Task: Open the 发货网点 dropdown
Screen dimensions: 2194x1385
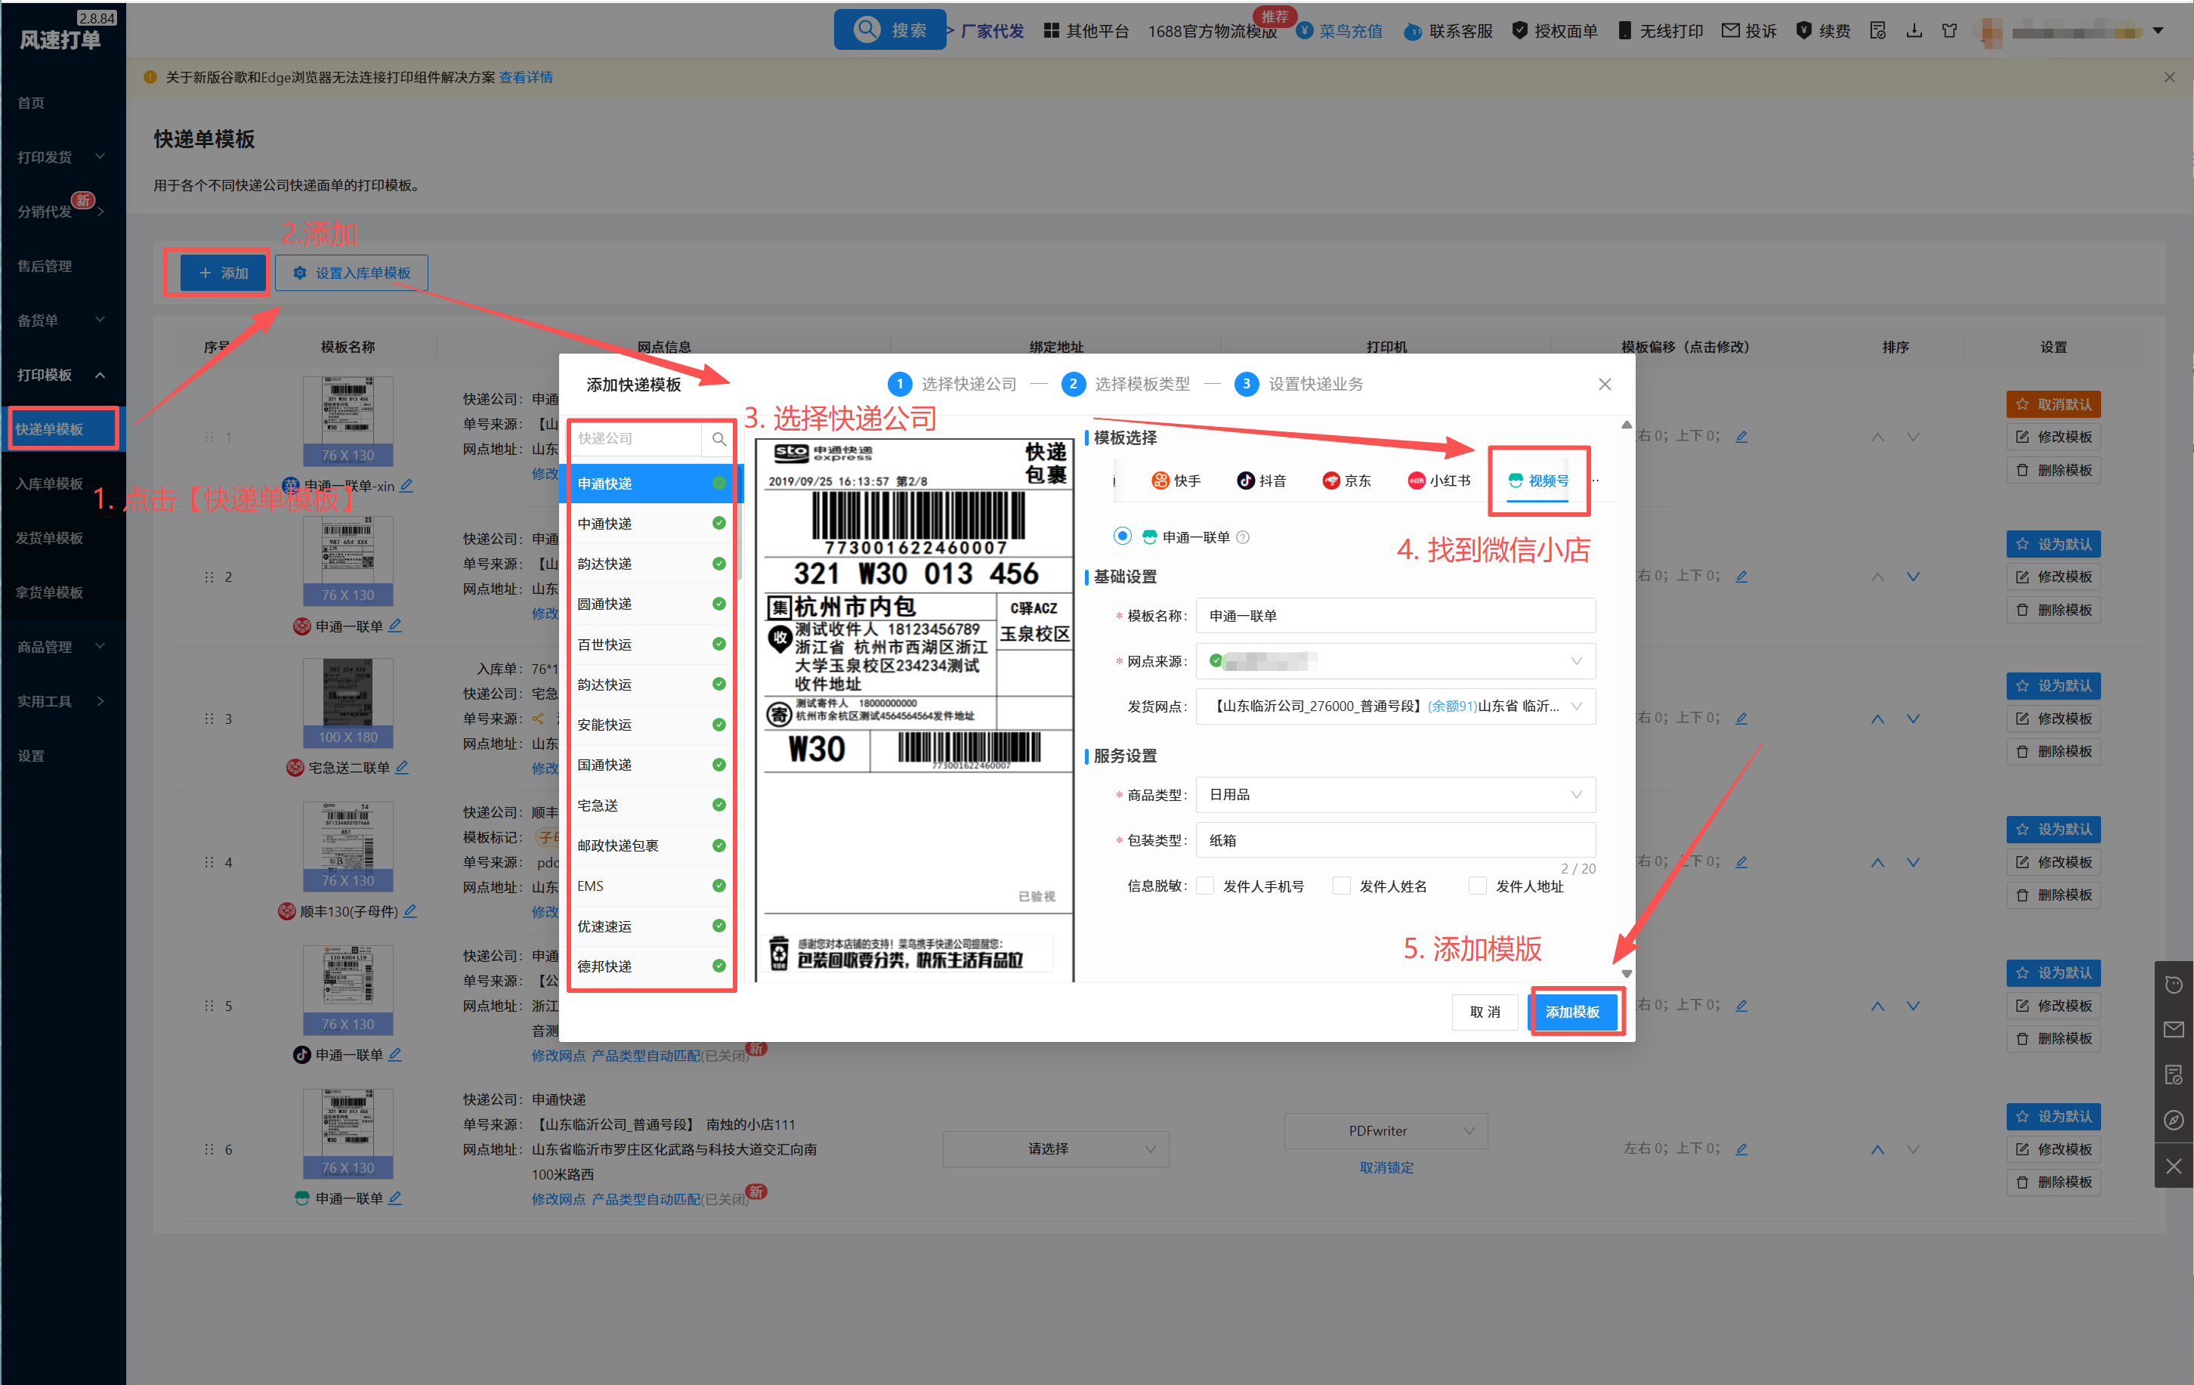Action: tap(1396, 706)
